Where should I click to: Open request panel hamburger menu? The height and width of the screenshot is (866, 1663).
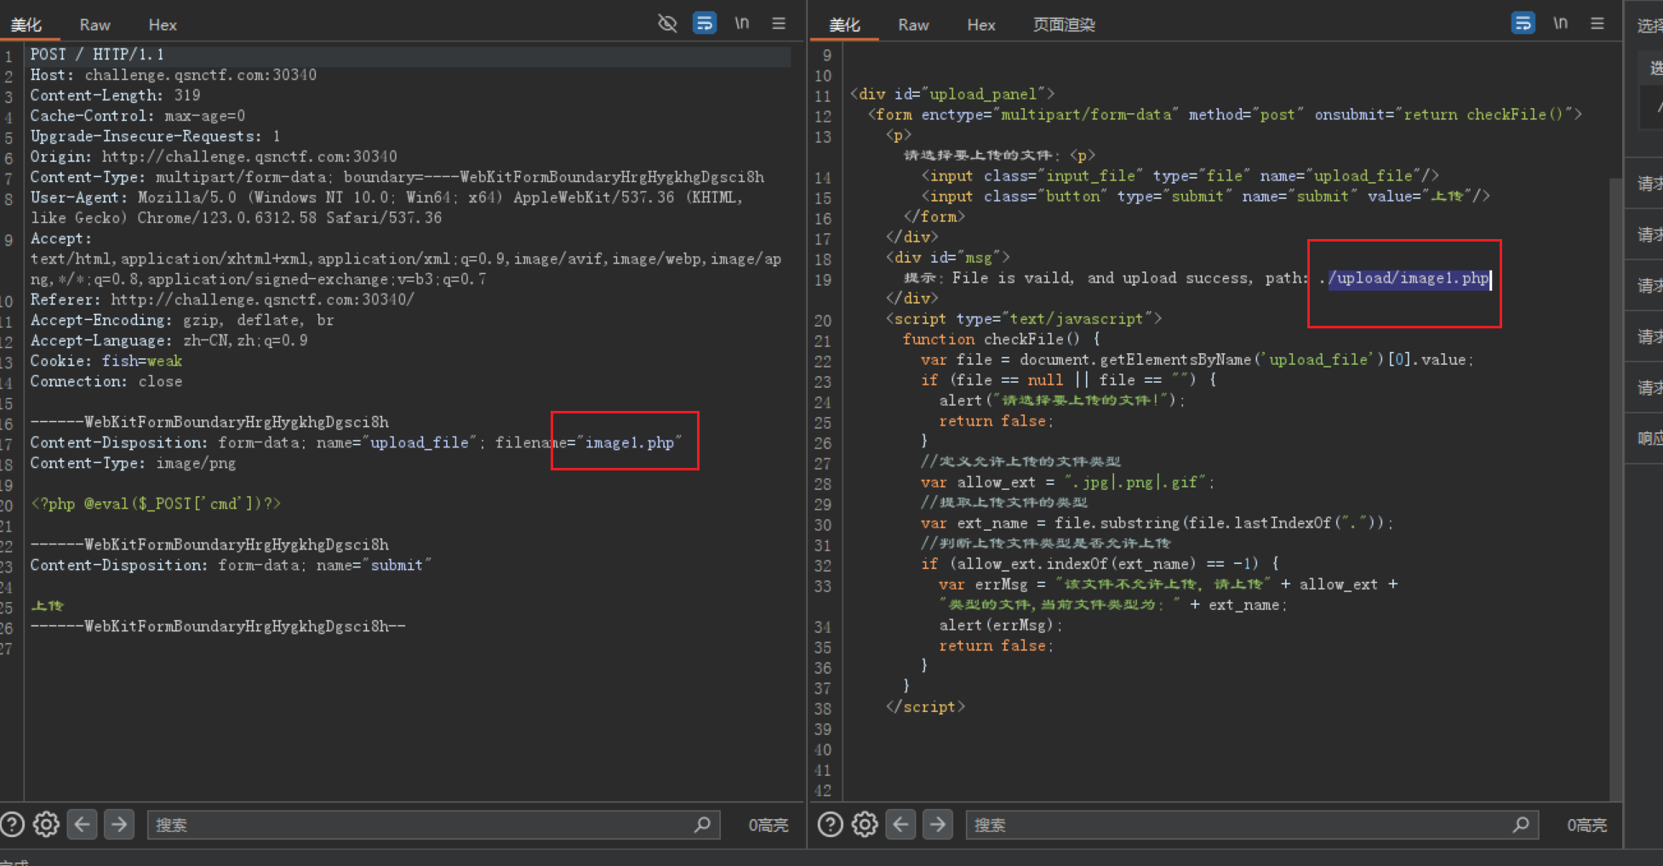(779, 23)
